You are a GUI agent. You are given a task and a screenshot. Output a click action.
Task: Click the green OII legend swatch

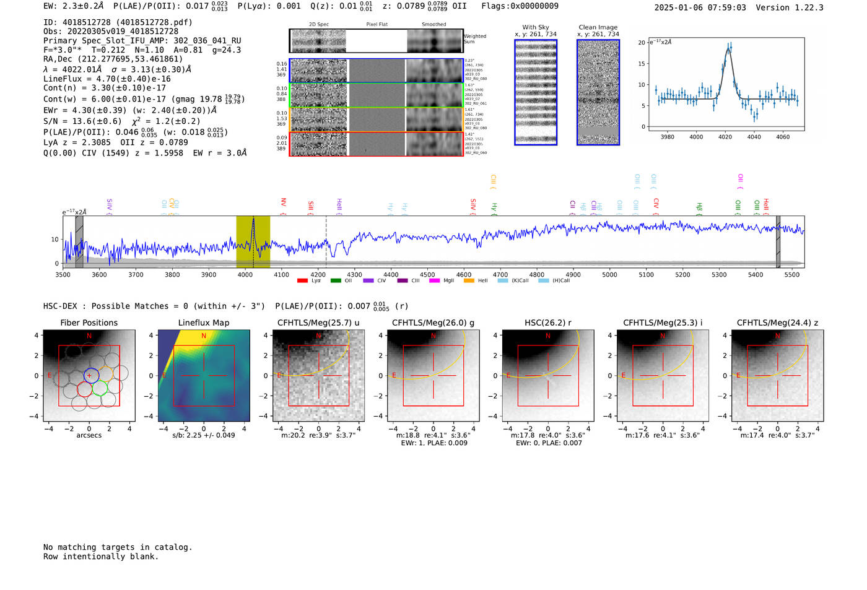pyautogui.click(x=336, y=280)
